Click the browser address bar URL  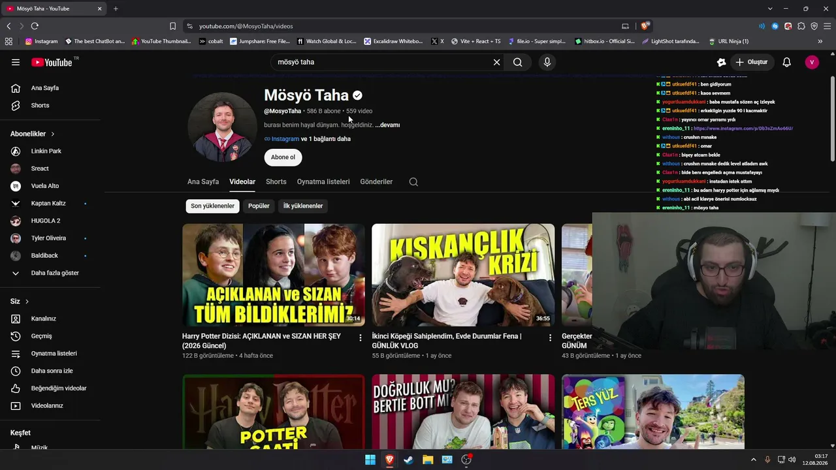(246, 26)
